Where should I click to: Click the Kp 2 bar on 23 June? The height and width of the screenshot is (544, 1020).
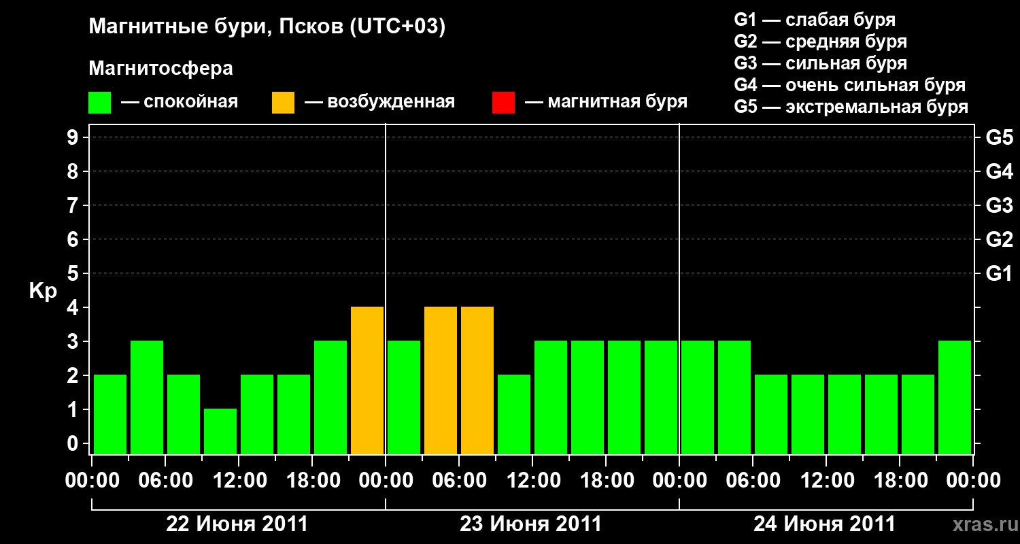pyautogui.click(x=514, y=414)
